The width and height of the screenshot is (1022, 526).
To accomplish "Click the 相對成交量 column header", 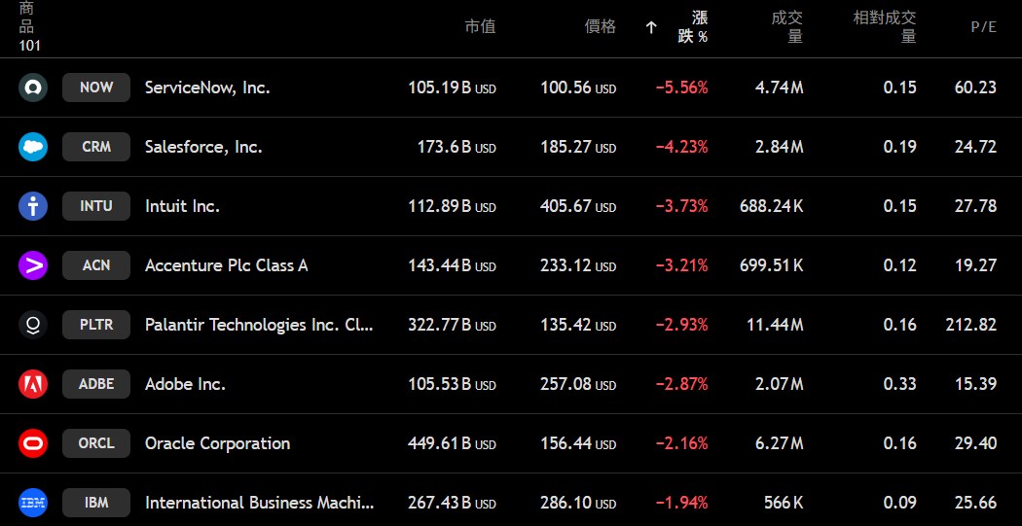I will point(885,27).
